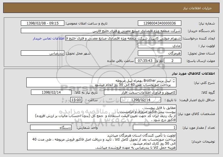Image resolution: width=223 pixels, height=157 pixels.
Task: Click scroll arrows in general description box
Action: coord(174,81)
